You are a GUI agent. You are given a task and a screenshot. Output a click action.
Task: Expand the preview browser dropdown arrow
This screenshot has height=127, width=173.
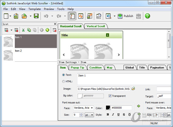coord(114,16)
